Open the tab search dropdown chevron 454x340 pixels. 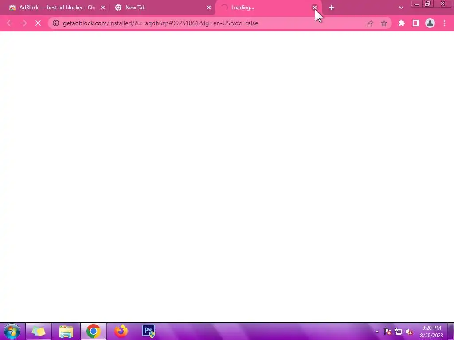401,8
